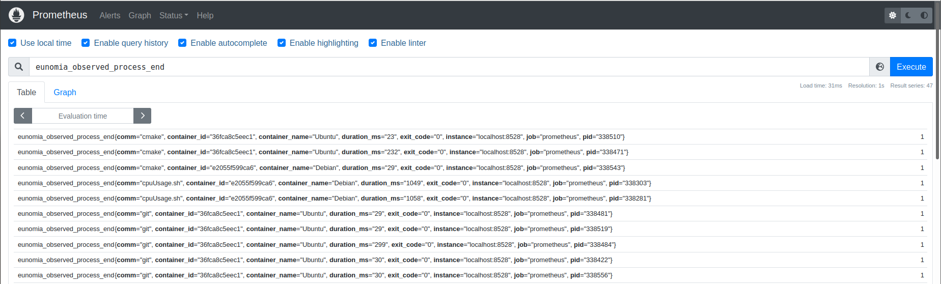Step evaluation time back with the left chevron
The height and width of the screenshot is (284, 941).
[x=23, y=116]
